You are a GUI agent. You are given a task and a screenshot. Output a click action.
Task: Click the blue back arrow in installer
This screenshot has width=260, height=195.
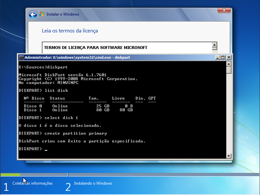click(33, 15)
